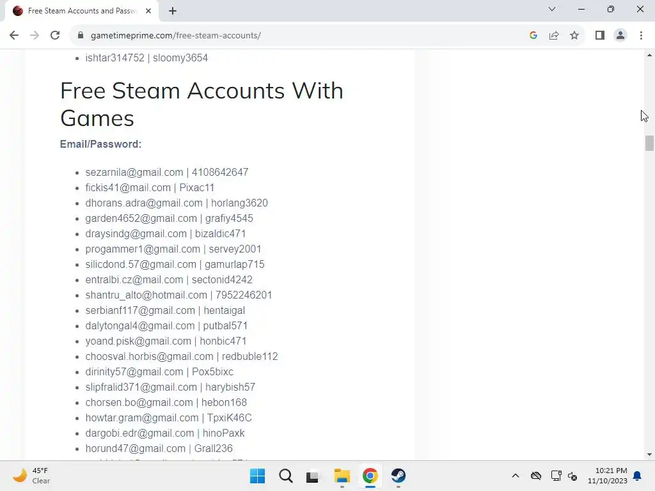This screenshot has width=655, height=491.
Task: Click the Free Steam Accounts With Games heading
Action: click(201, 104)
